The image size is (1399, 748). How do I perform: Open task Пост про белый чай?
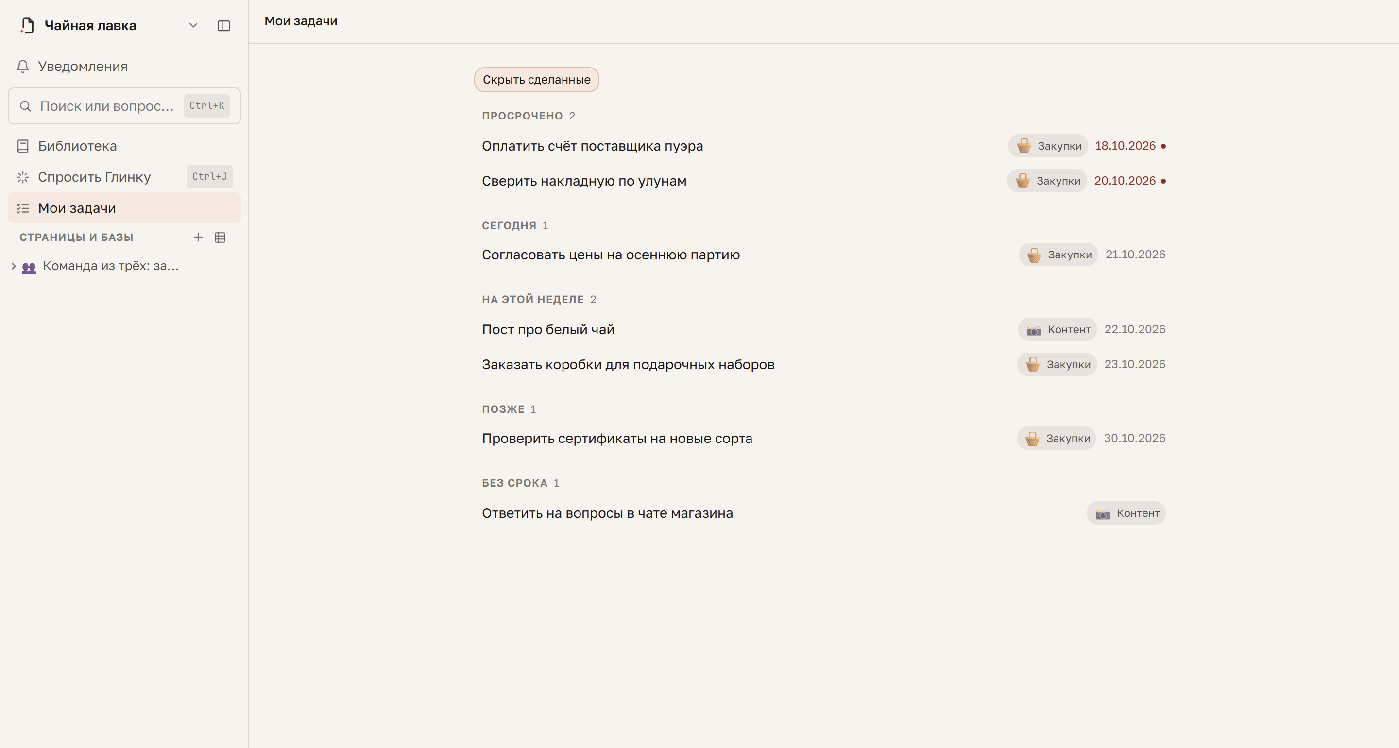pyautogui.click(x=548, y=330)
